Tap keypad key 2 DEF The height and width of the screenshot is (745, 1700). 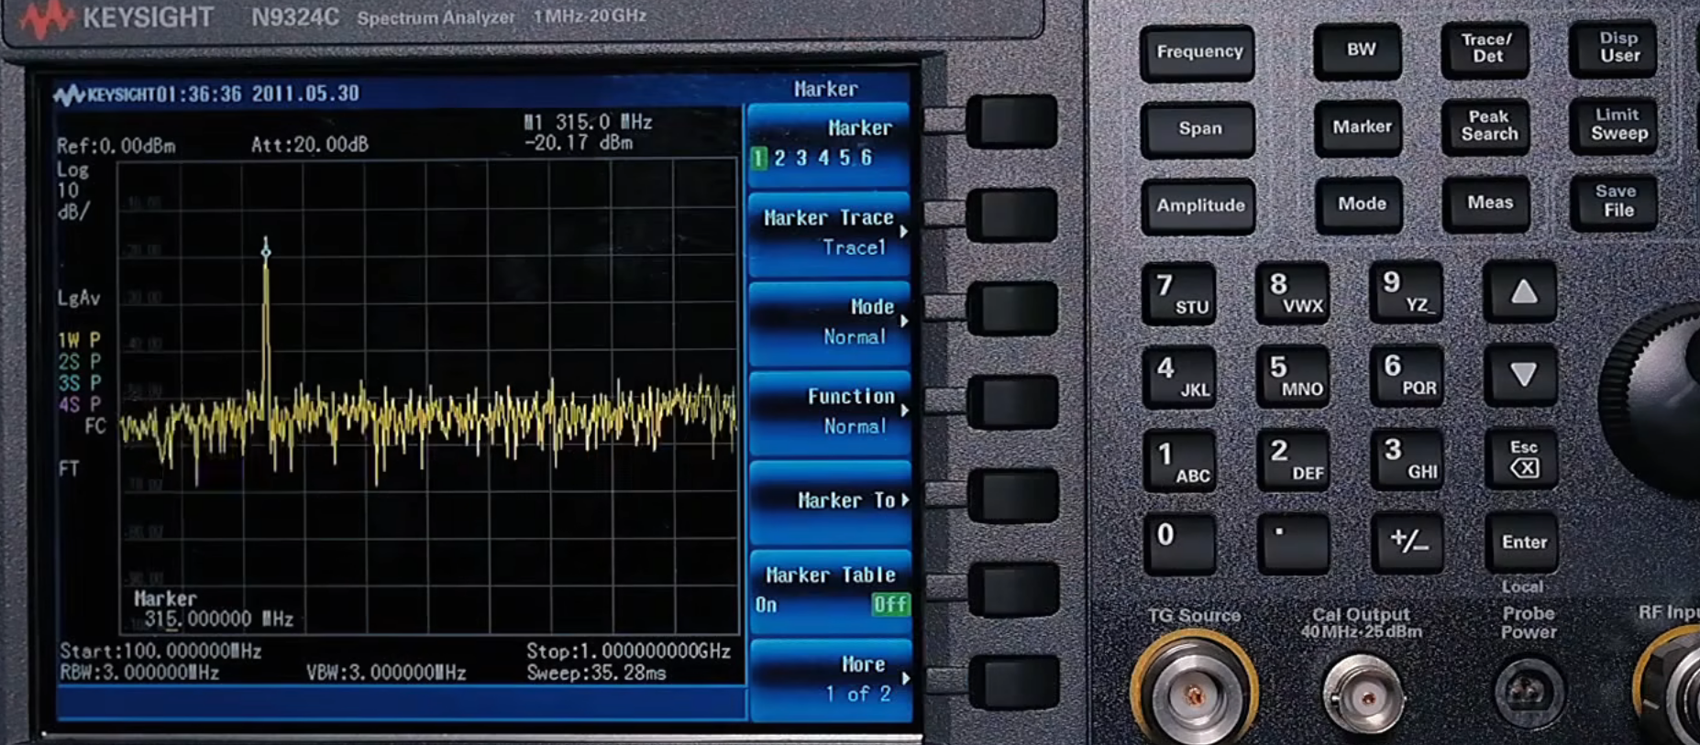pos(1295,459)
